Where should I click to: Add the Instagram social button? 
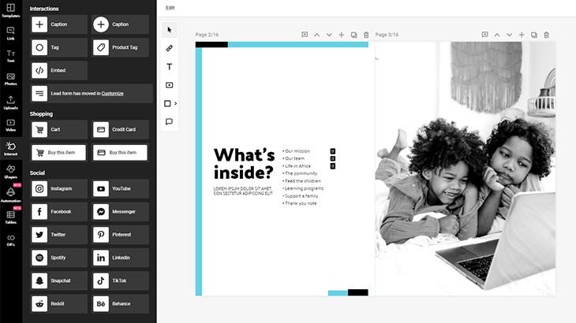59,189
